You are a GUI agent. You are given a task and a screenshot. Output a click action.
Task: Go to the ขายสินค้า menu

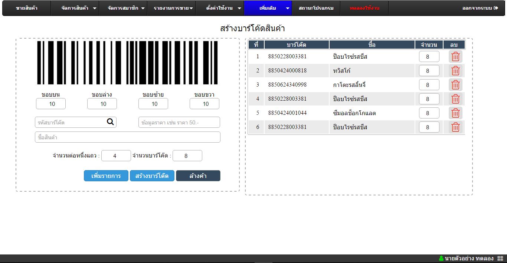pos(26,8)
